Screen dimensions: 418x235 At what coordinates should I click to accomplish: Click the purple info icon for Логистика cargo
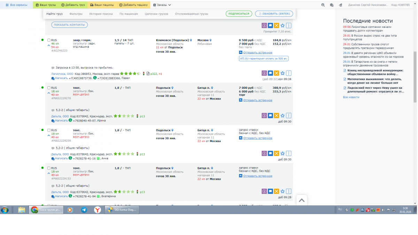tap(264, 73)
